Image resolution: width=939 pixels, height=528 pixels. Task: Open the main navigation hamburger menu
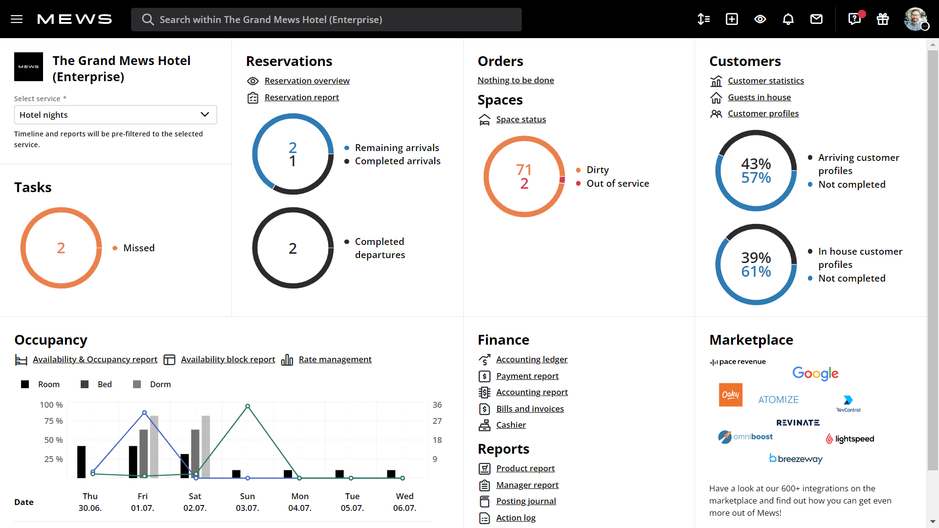coord(16,19)
